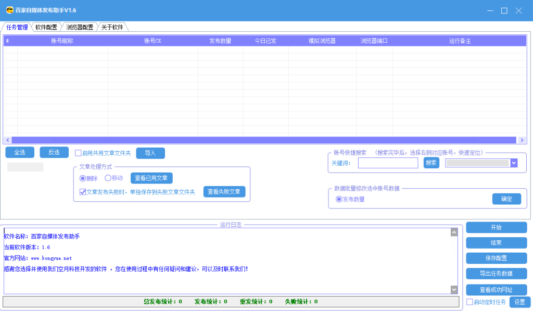533x320 pixels.
Task: Click the table's horizontal scrollbar thumb
Action: pyautogui.click(x=264, y=140)
